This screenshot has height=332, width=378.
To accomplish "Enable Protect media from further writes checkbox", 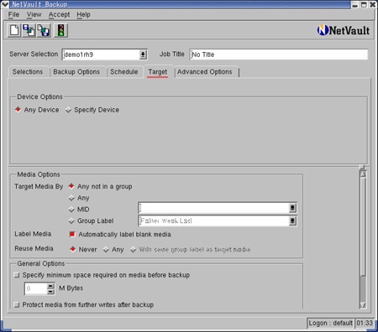I will pos(17,304).
